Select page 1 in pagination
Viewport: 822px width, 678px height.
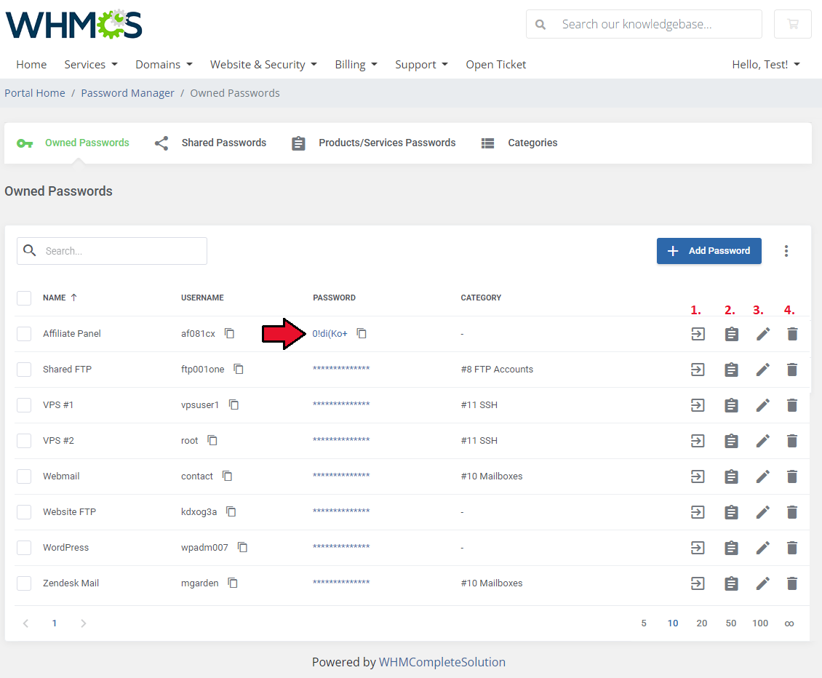(54, 623)
